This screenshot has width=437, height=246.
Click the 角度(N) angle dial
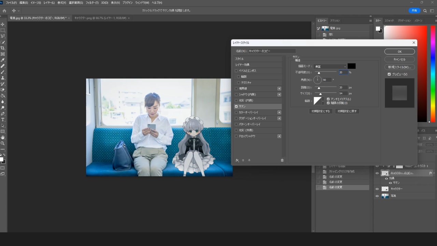[318, 80]
